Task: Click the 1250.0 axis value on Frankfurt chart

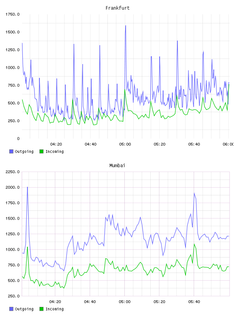Action: pos(12,50)
